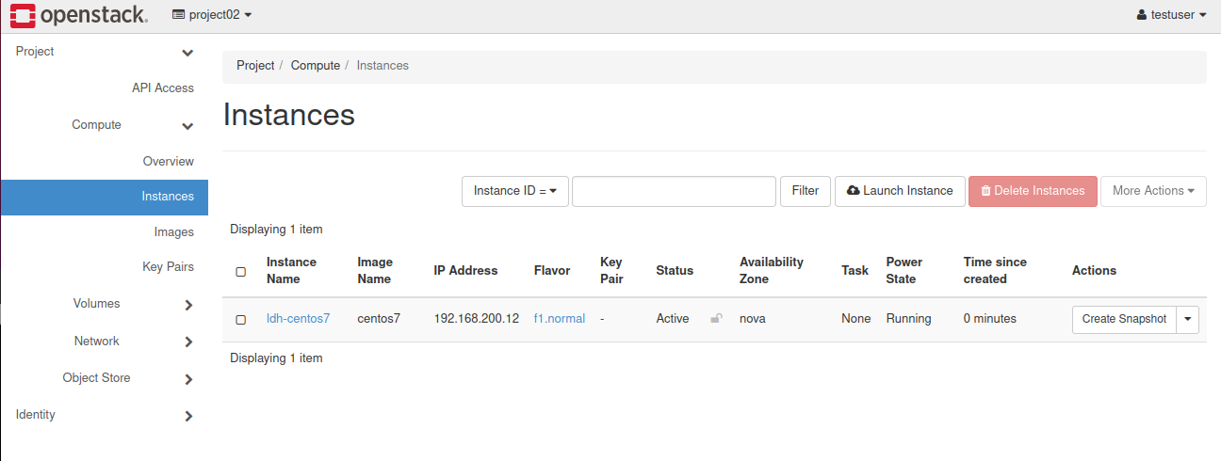Click the Filter button
1221x461 pixels.
click(805, 191)
